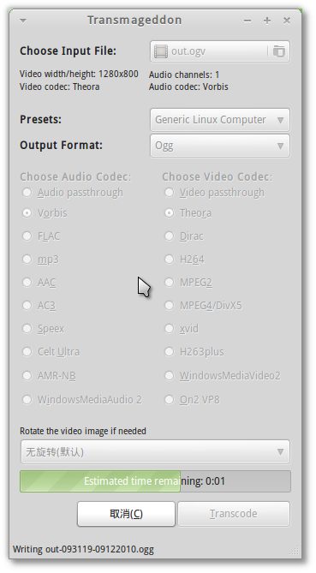This screenshot has width=316, height=573.
Task: Open the window menu arrow in title bar
Action: [23, 21]
